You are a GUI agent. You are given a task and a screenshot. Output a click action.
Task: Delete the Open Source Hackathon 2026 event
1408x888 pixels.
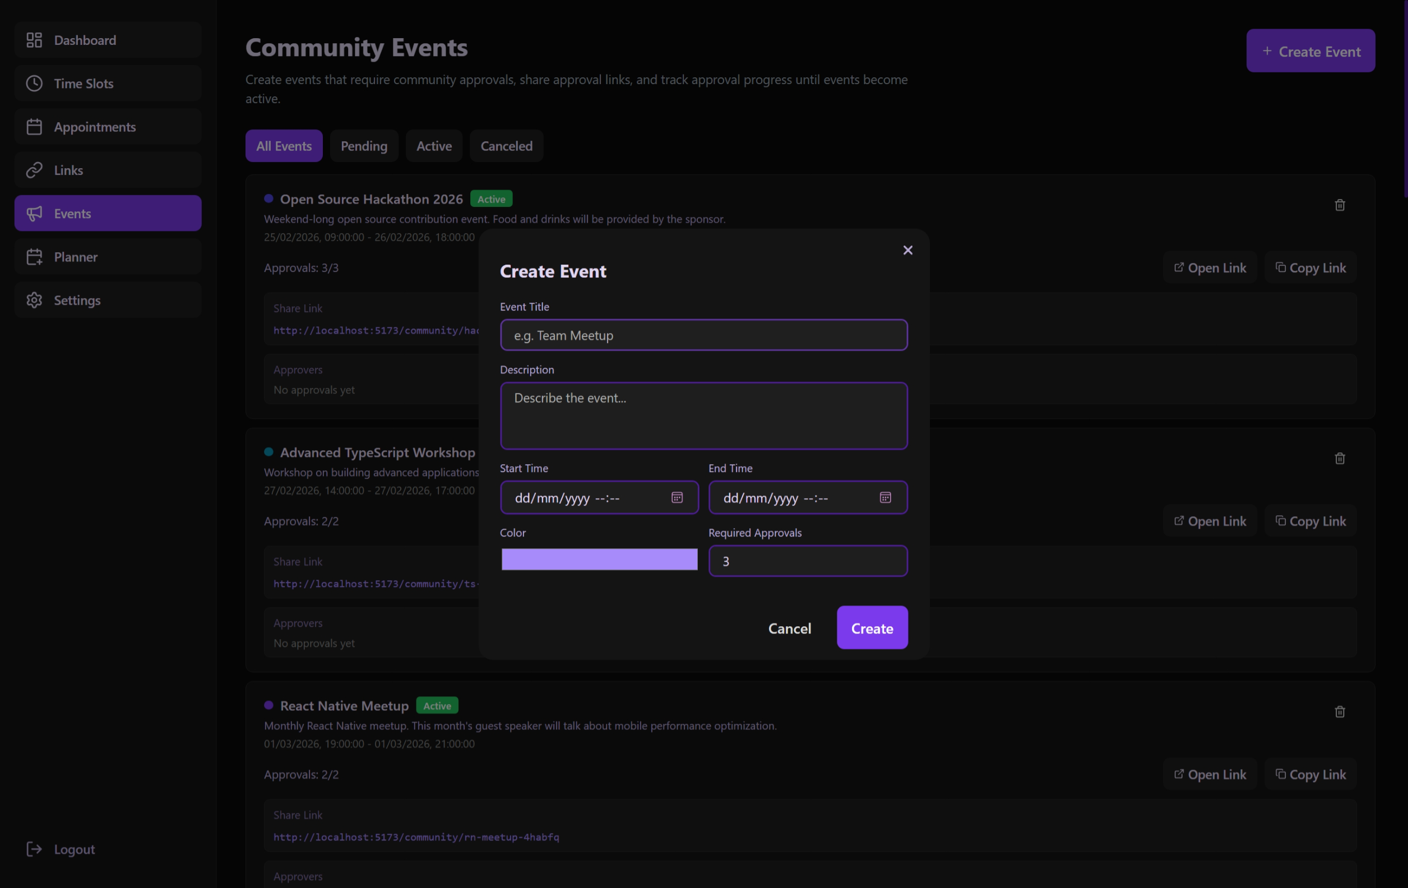tap(1340, 204)
